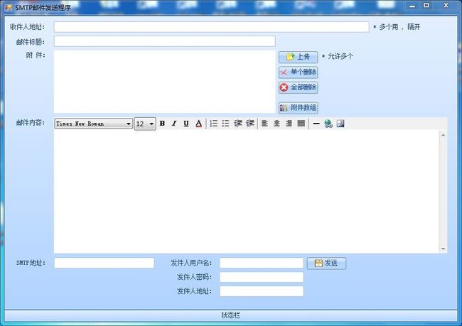The image size is (462, 326).
Task: Toggle italic formatting in the editor toolbar
Action: 174,124
